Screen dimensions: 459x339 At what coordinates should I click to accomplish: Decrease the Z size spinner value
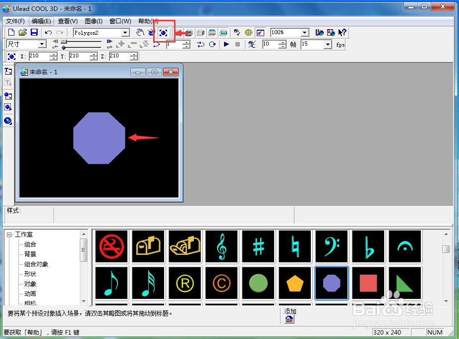point(133,58)
